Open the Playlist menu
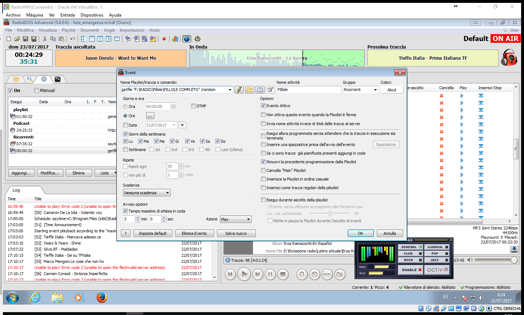524x315 pixels. tap(68, 30)
